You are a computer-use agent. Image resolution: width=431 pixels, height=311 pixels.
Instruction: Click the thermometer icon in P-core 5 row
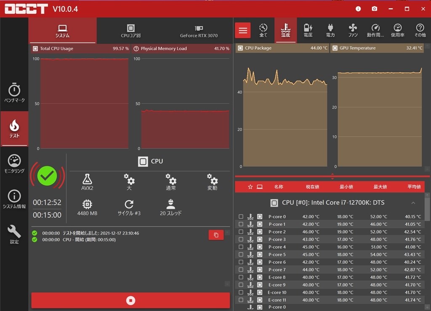coord(250,255)
